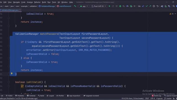
Task: Click Git Commit checkmark icon
Action: [x=147, y=6]
